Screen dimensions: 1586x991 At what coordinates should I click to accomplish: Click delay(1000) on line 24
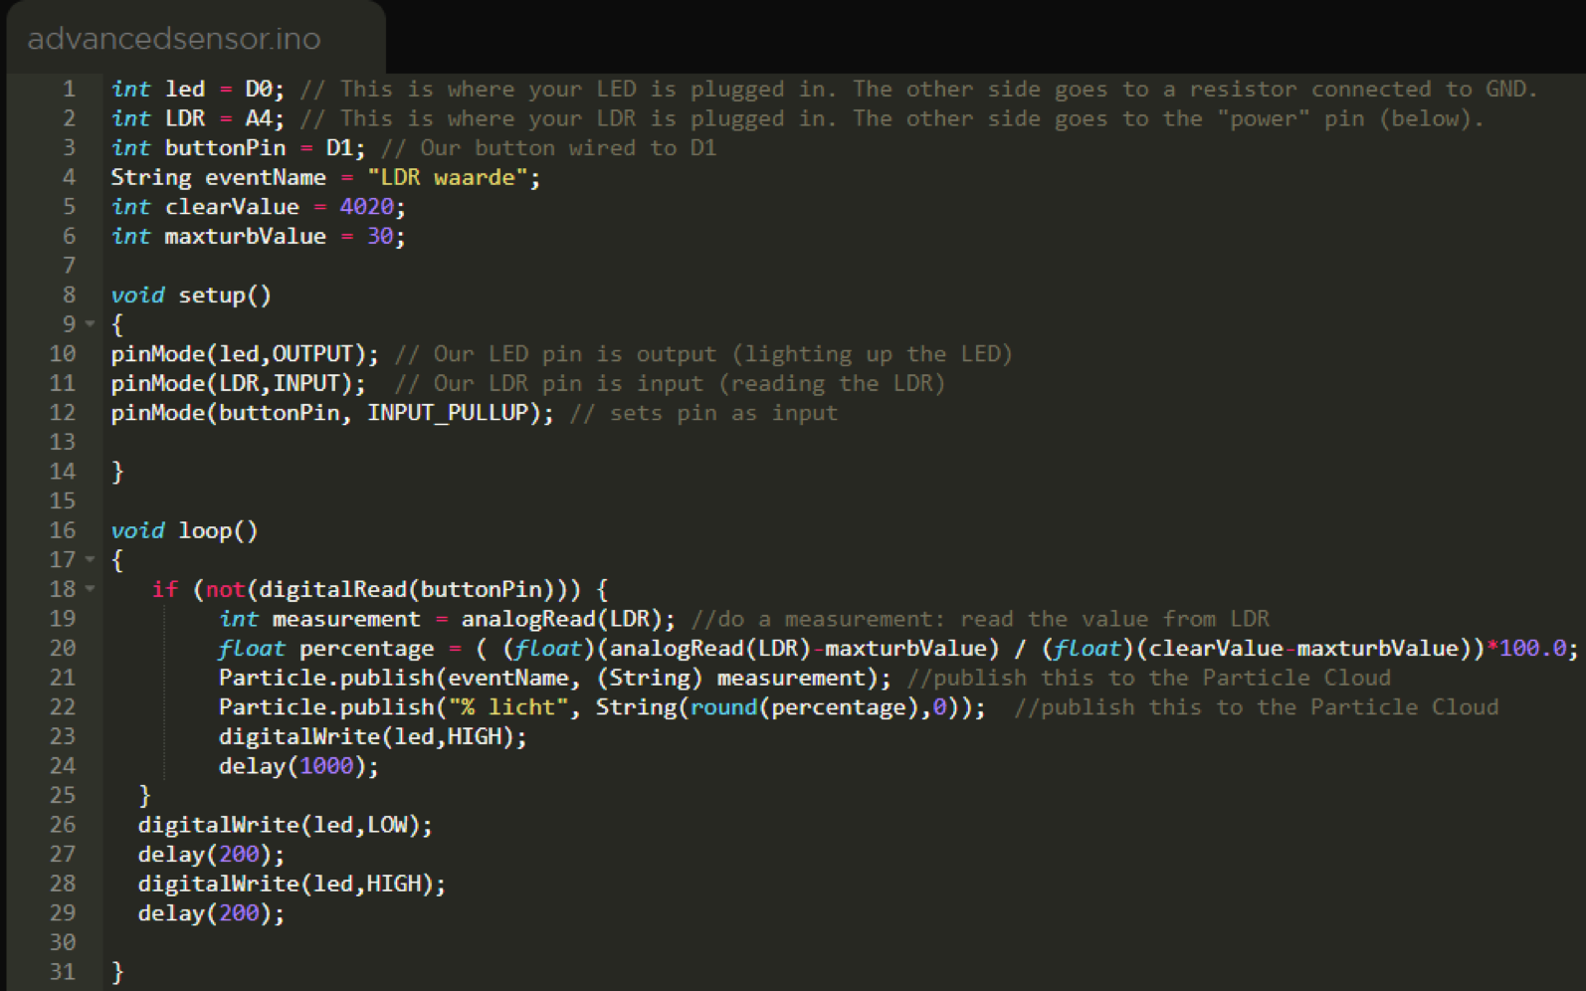pos(298,766)
